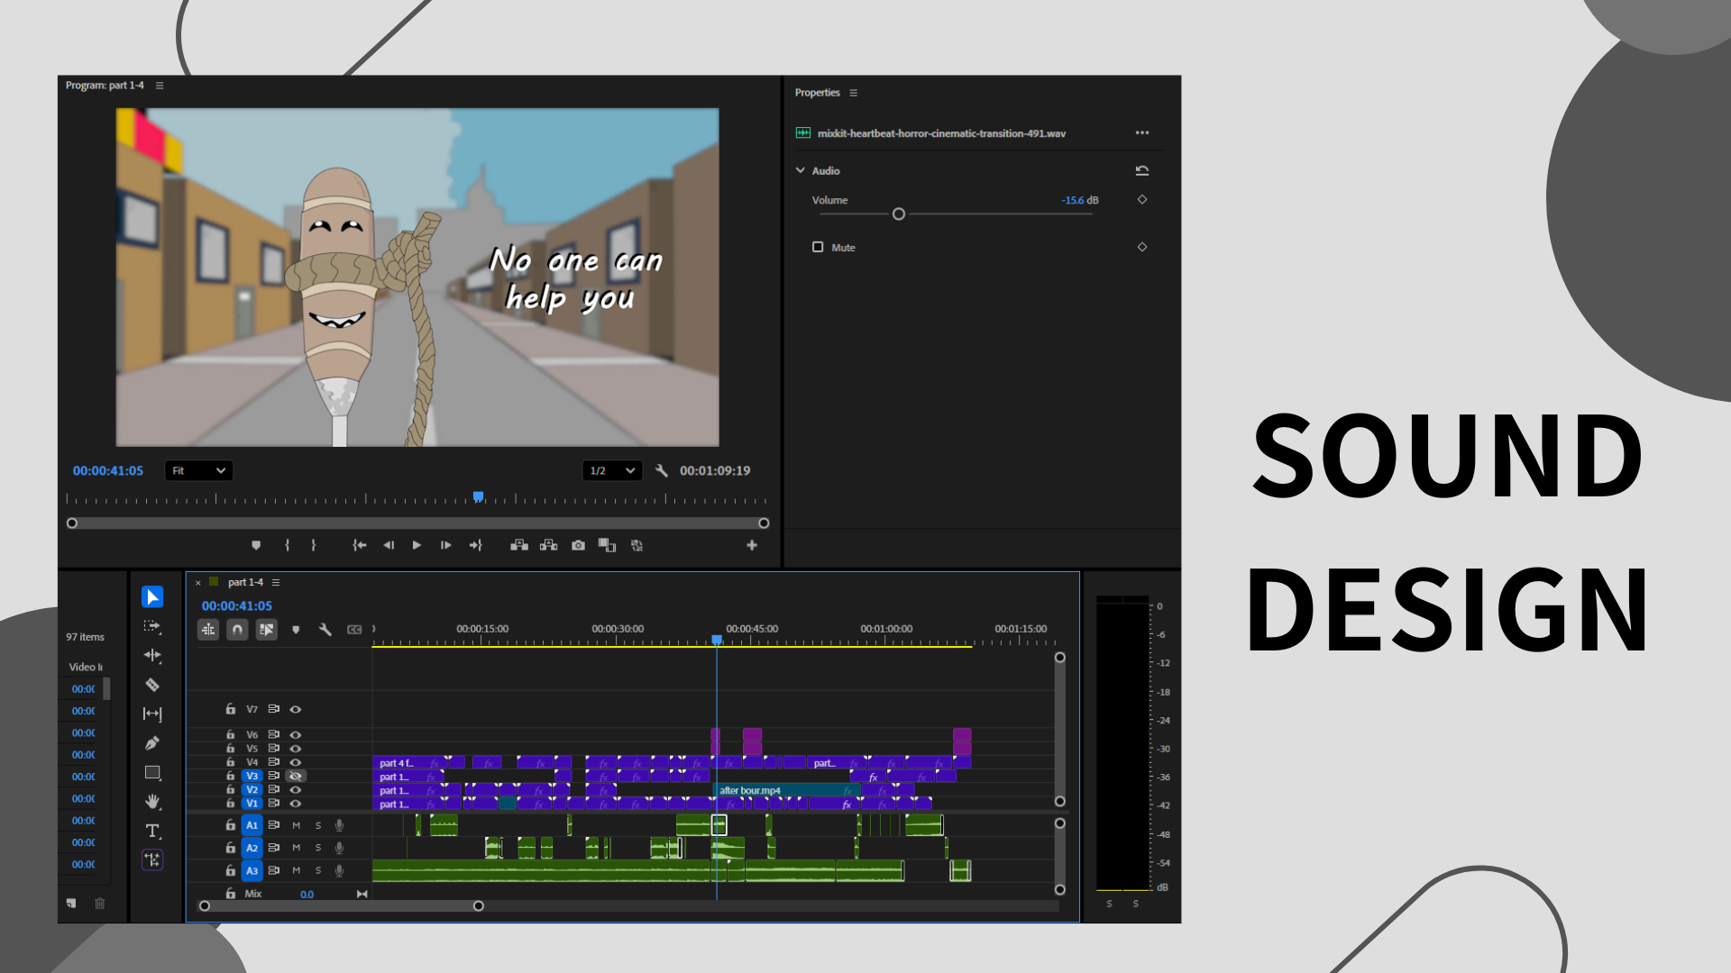Mute track A1 with M button

(x=296, y=825)
